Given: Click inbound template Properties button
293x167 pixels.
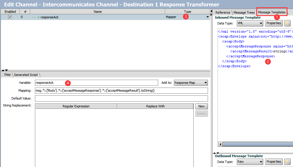Looking at the screenshot, I should (273, 23).
